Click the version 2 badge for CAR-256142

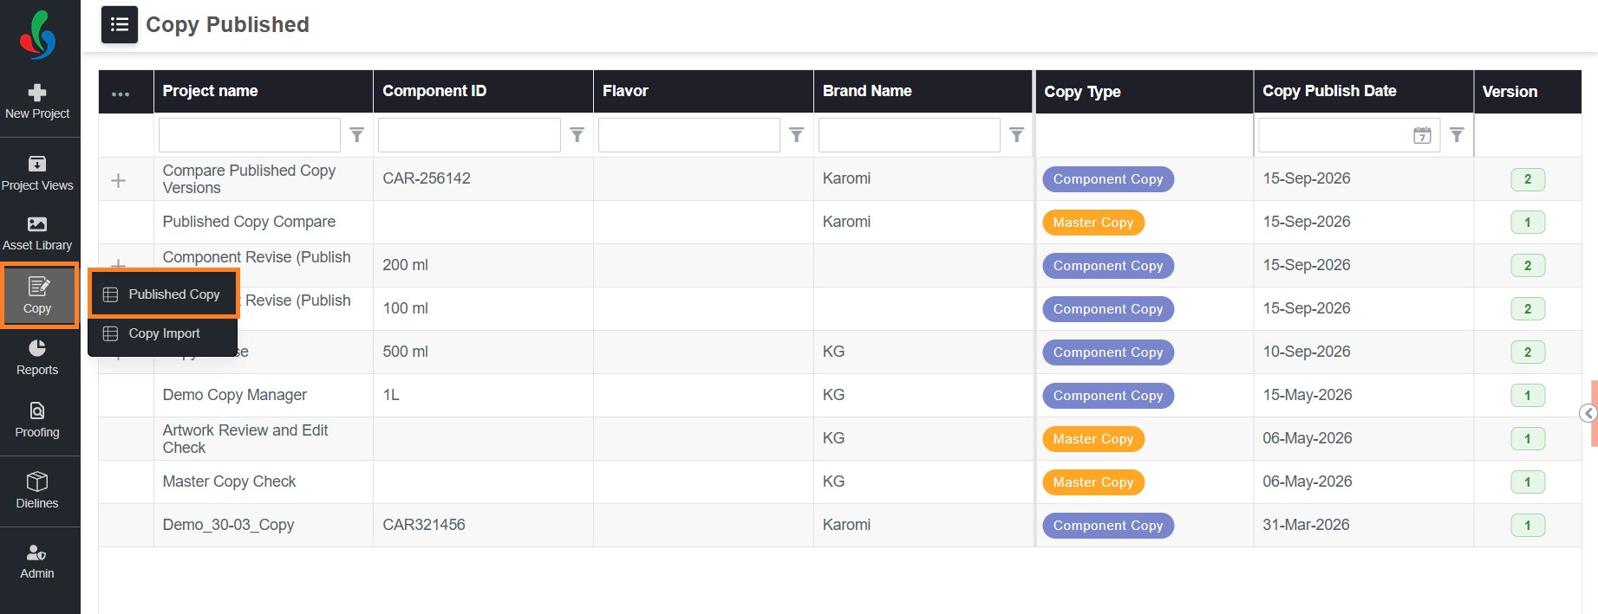pyautogui.click(x=1528, y=179)
